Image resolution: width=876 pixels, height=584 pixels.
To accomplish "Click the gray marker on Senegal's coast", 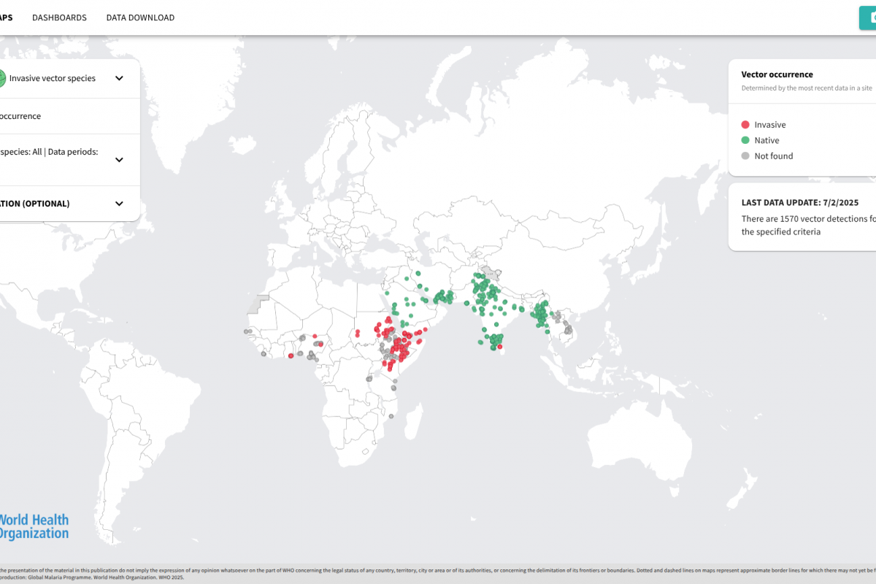I will (247, 331).
